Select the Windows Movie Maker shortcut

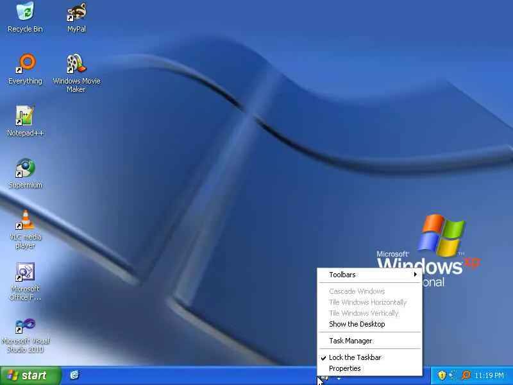pos(76,73)
